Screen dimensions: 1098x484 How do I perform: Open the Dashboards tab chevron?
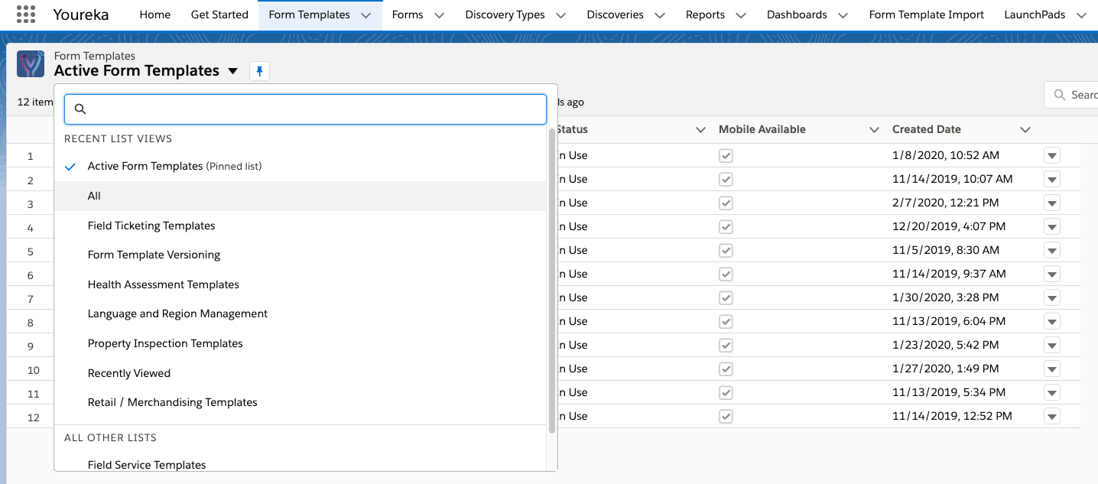tap(843, 15)
